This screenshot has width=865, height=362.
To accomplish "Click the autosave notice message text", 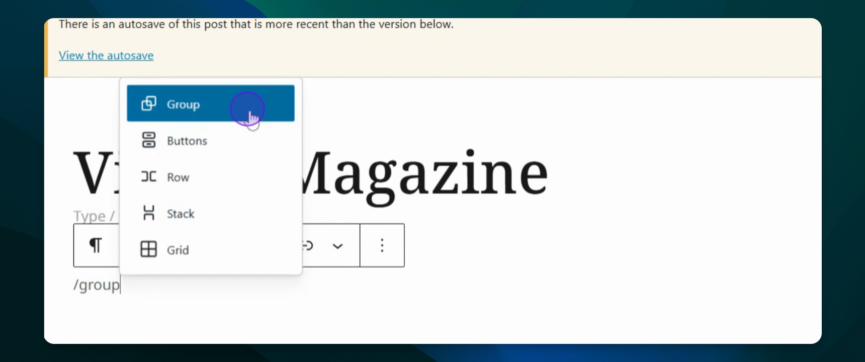I will coord(256,24).
